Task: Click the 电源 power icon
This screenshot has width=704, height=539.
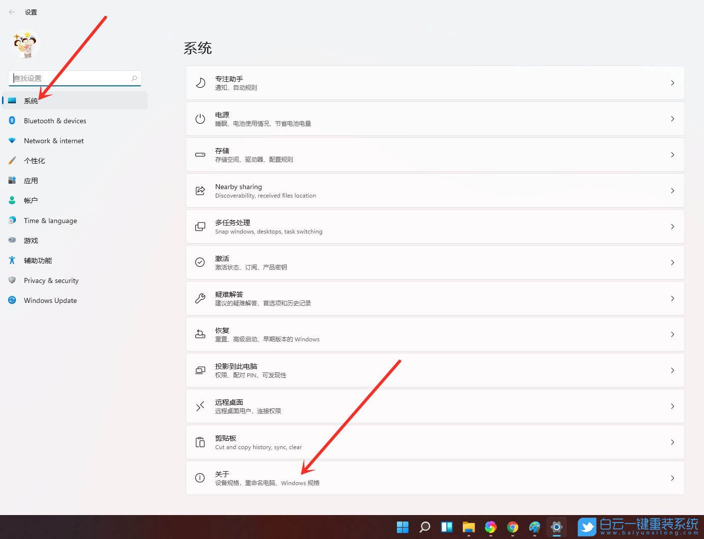Action: tap(200, 119)
